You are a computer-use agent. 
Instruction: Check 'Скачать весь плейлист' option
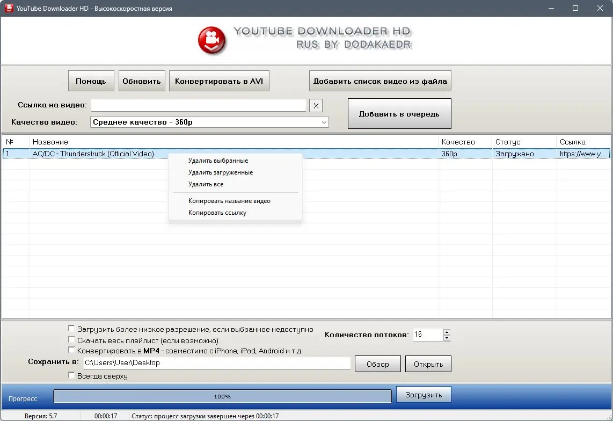(x=71, y=339)
